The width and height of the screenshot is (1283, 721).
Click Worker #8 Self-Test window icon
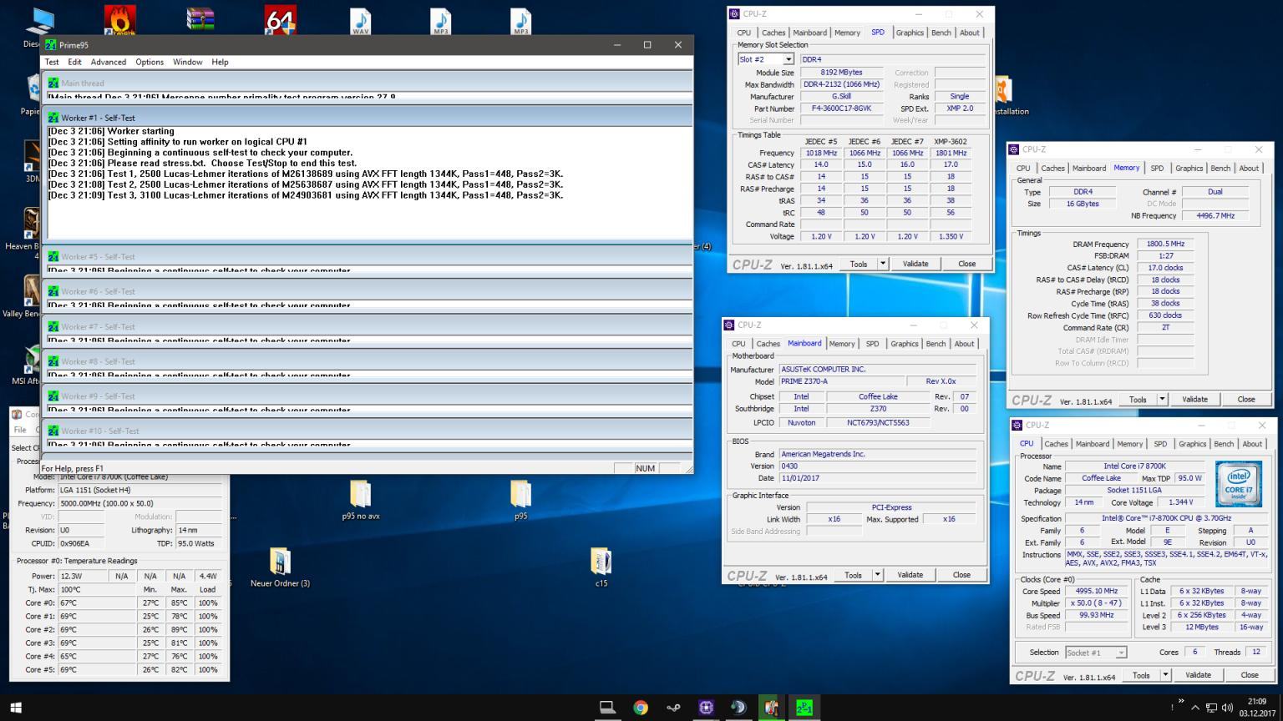point(53,361)
